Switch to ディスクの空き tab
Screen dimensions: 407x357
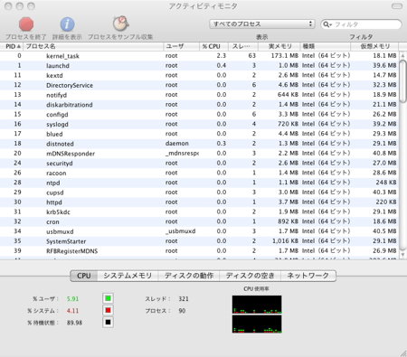coord(251,276)
